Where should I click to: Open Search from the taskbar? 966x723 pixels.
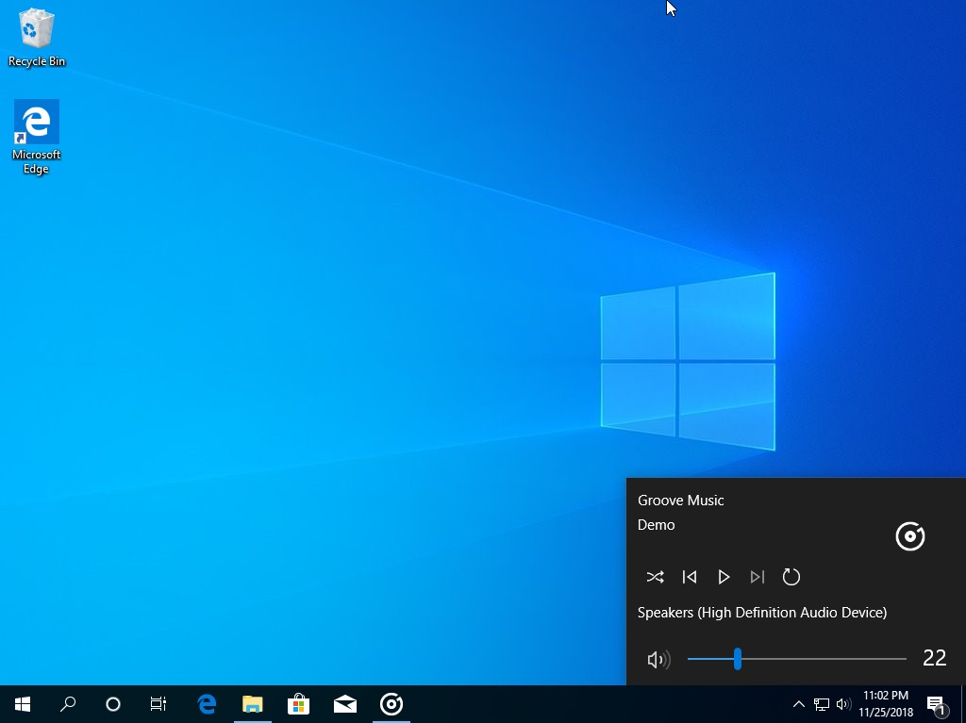[67, 703]
